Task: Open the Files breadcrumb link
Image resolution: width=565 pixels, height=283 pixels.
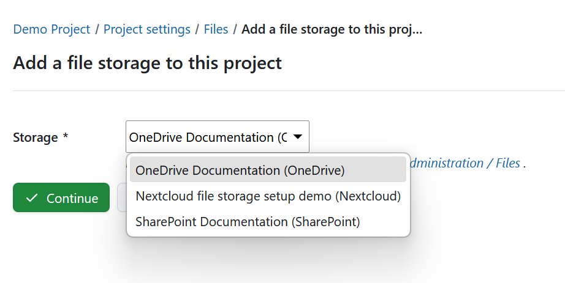Action: [x=216, y=29]
